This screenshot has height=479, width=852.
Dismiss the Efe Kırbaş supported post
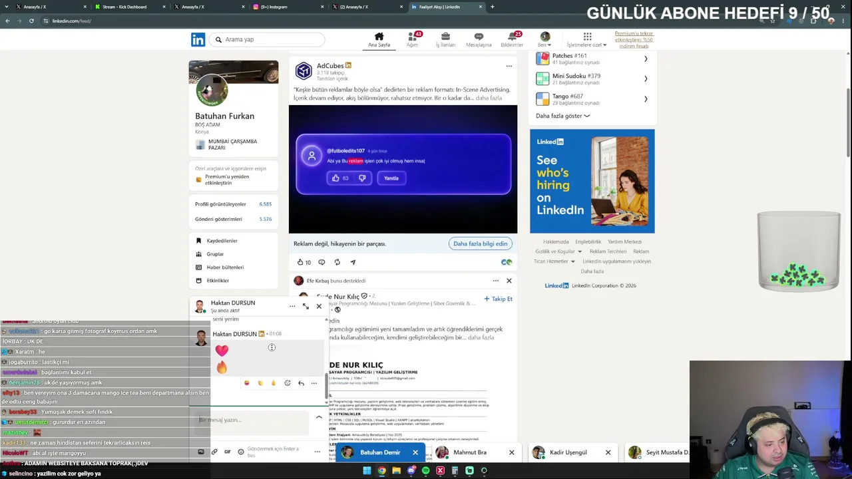(x=509, y=281)
